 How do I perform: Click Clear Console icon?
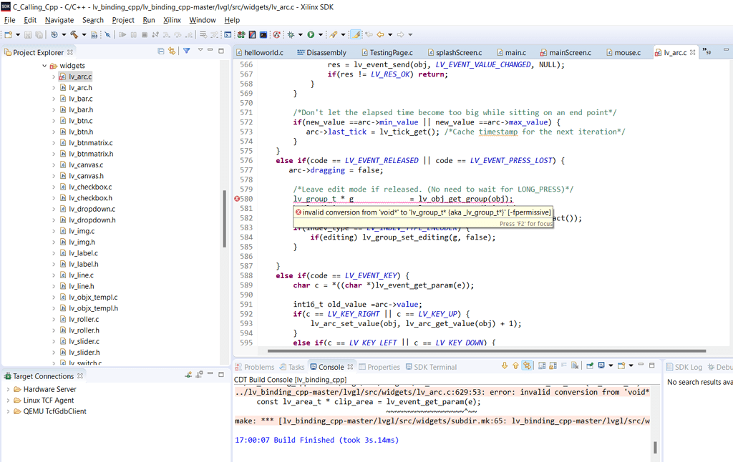click(575, 365)
